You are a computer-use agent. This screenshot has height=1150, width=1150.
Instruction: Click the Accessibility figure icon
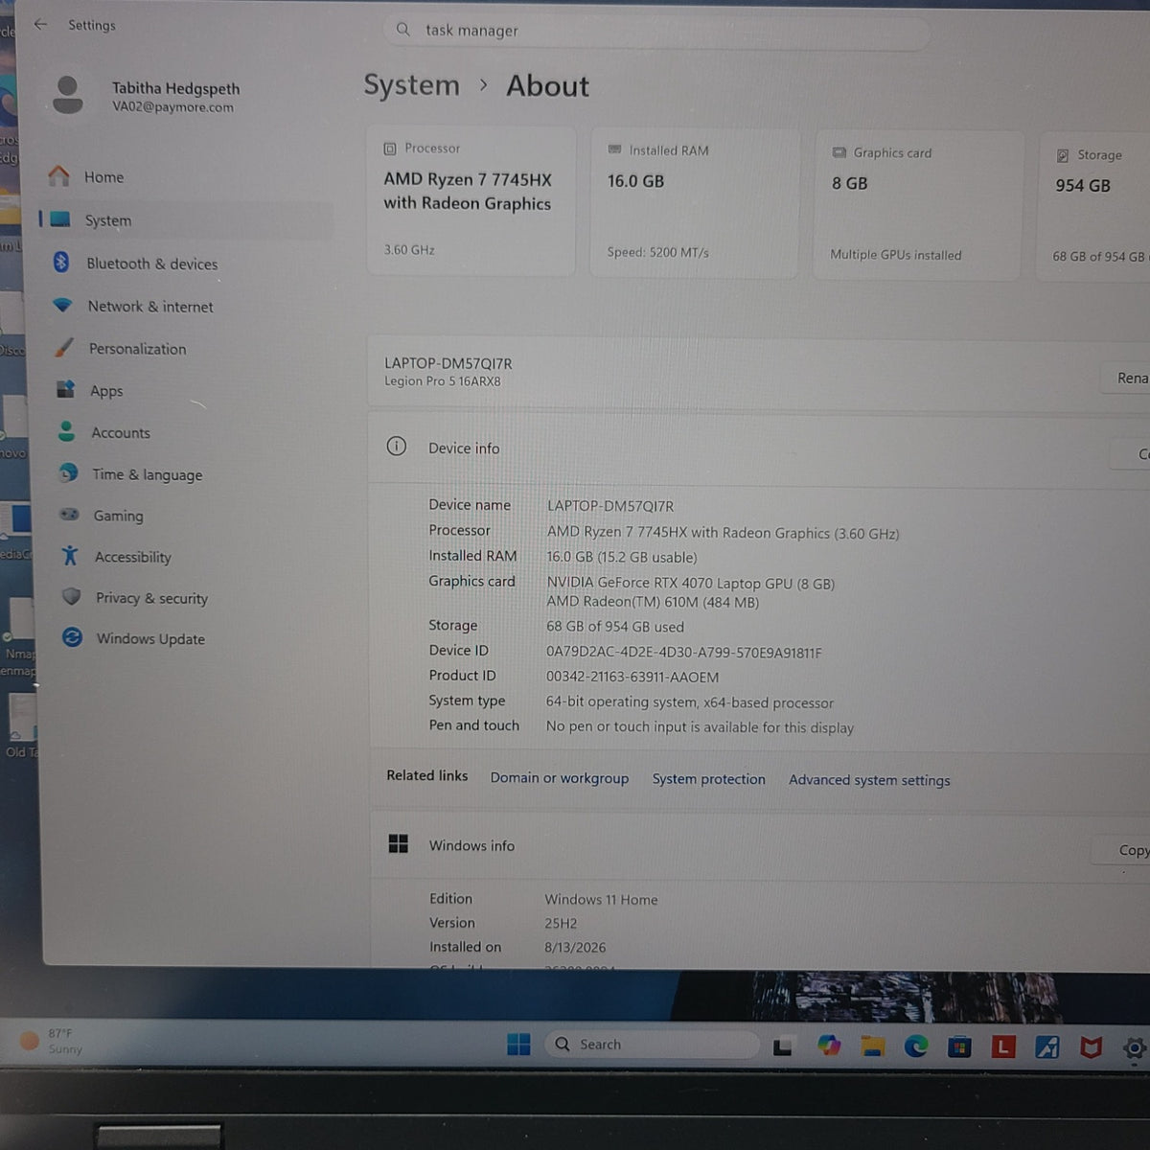pos(70,556)
